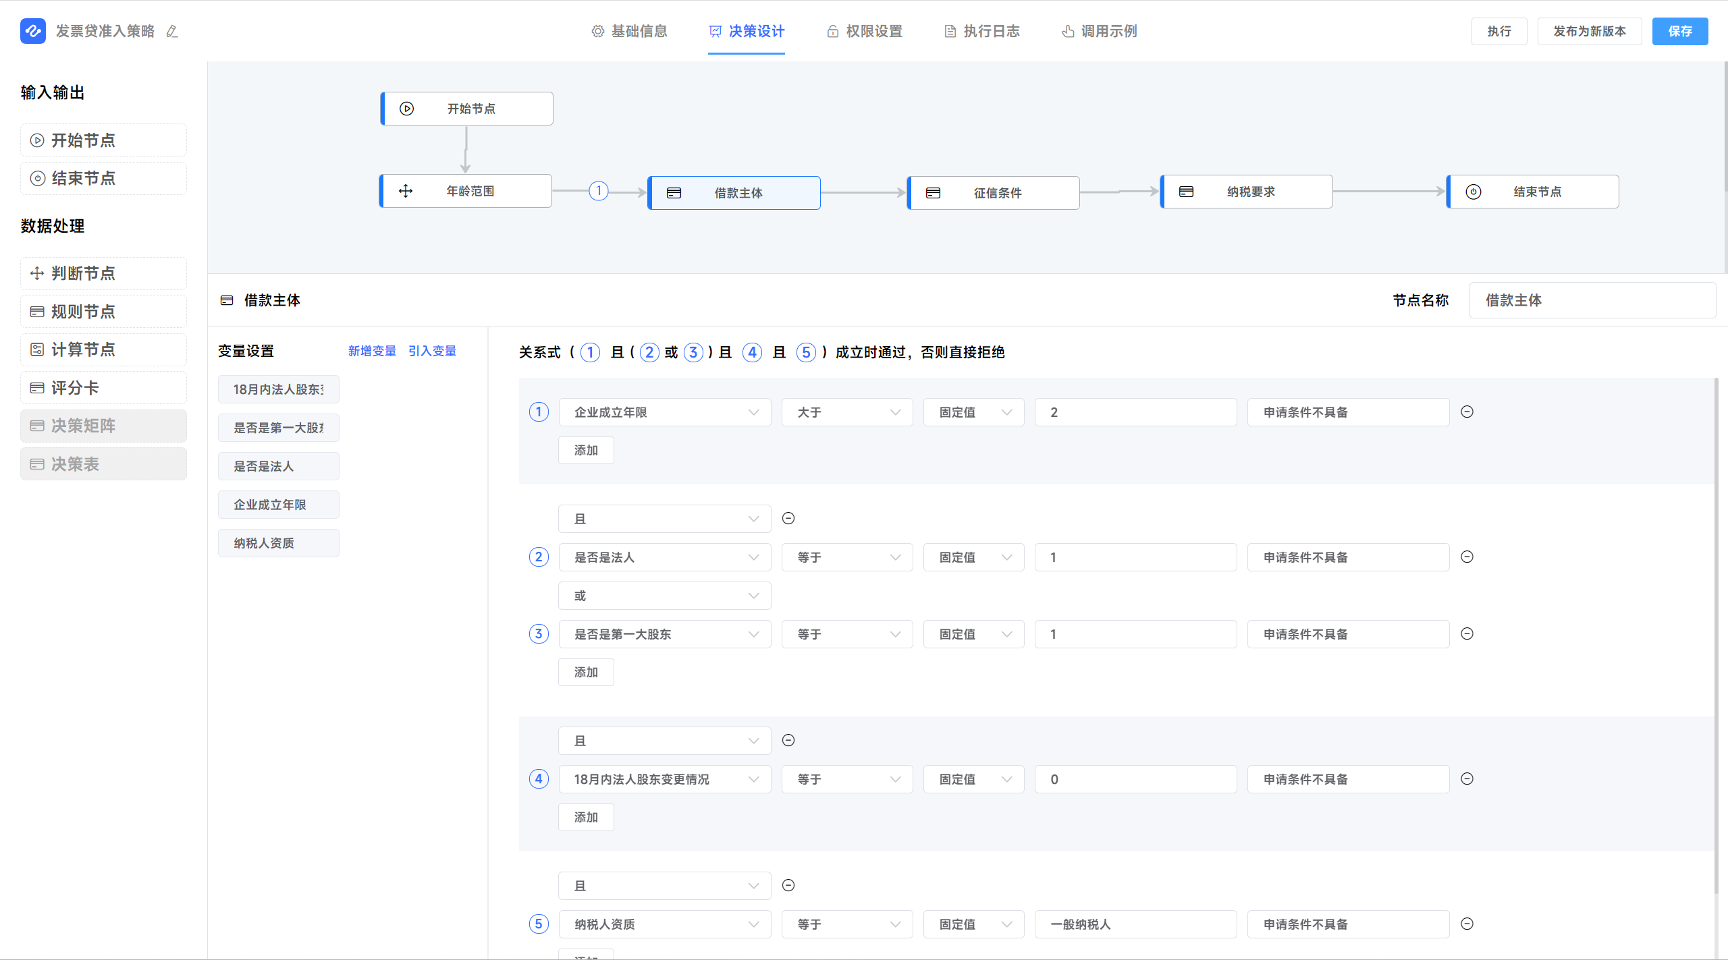Click the disabled 决策表 sidebar item
The image size is (1728, 960).
pyautogui.click(x=103, y=464)
